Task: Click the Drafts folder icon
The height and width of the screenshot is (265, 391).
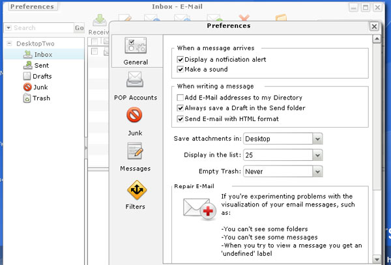Action: [x=27, y=76]
